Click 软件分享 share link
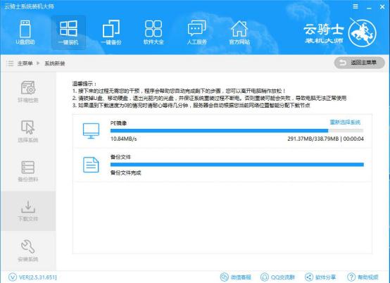The image size is (390, 283). click(x=320, y=277)
